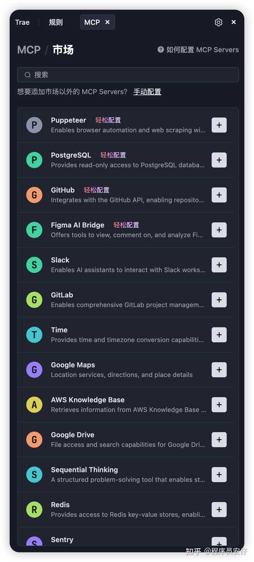This screenshot has width=254, height=562.
Task: Click the plus button next to GitHub
Action: point(219,195)
